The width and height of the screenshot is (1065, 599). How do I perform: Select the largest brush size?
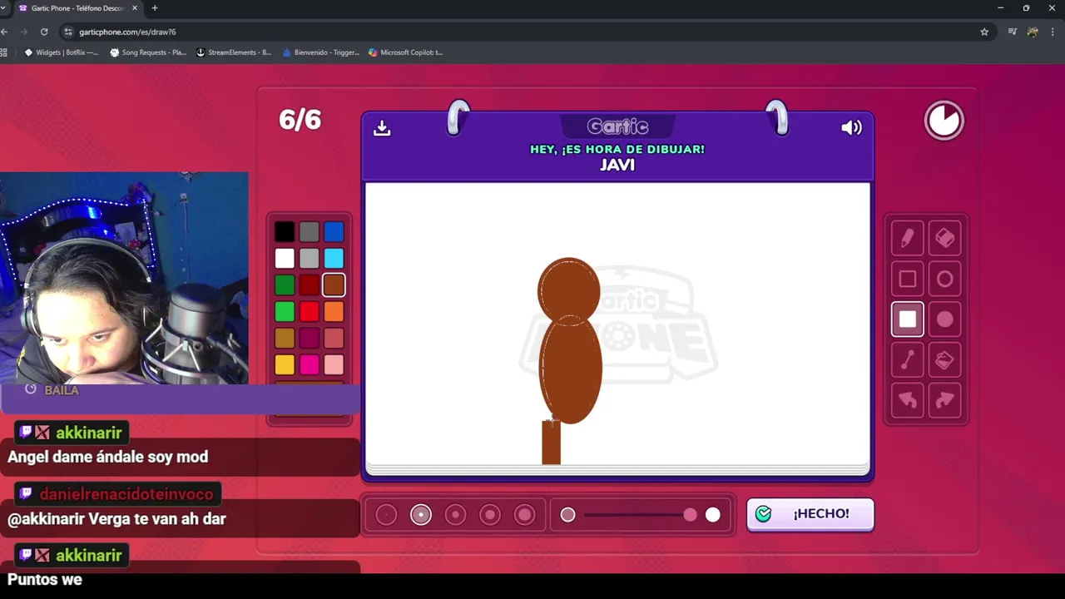point(524,515)
